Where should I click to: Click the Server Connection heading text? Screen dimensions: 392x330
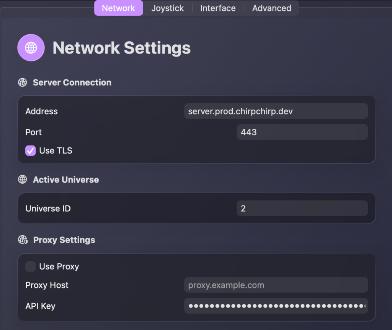coord(72,82)
